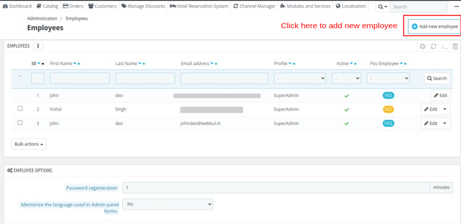Click the Password regeneration minutes field
The image size is (461, 224).
coord(276,187)
